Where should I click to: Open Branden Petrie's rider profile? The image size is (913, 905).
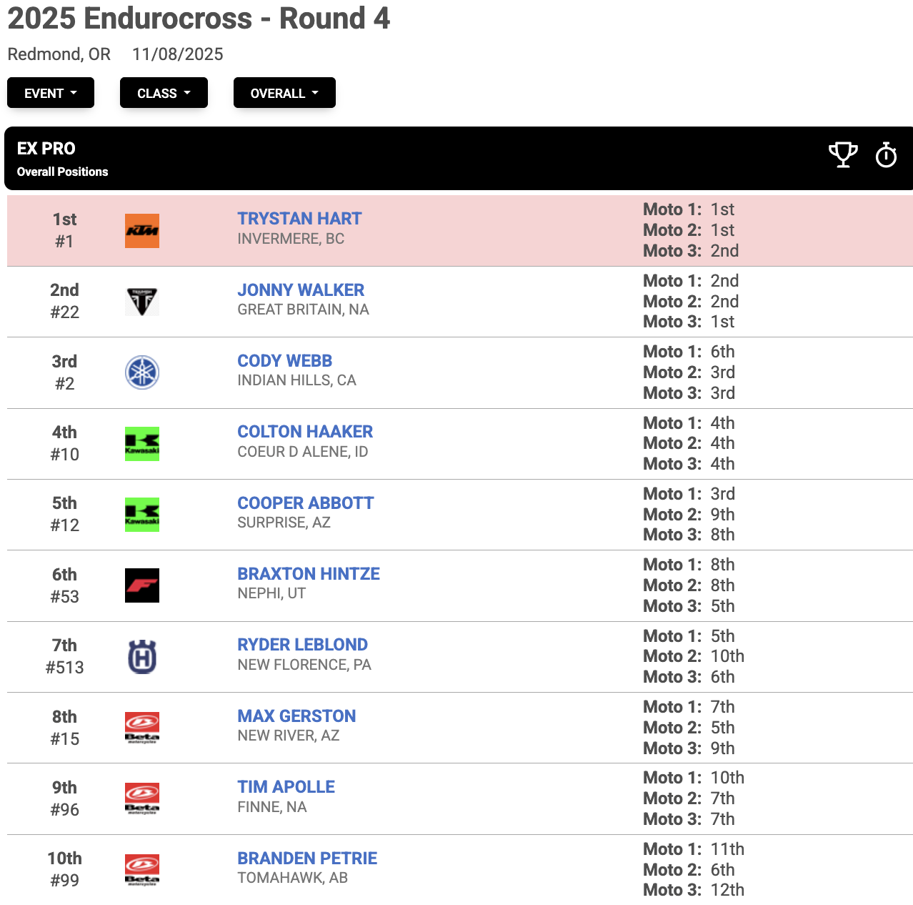(307, 859)
